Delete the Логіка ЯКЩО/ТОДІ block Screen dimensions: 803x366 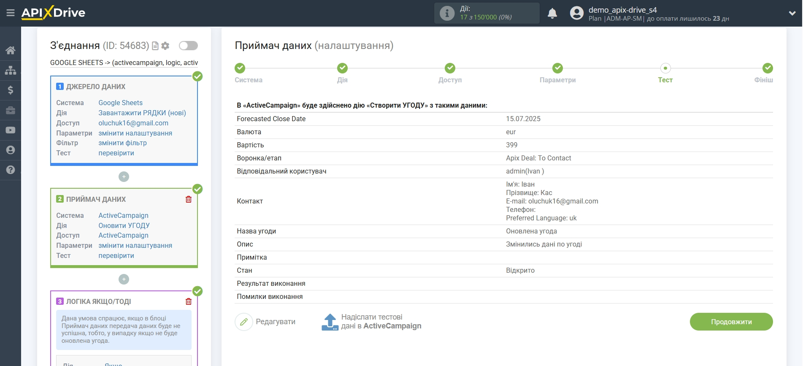[189, 301]
